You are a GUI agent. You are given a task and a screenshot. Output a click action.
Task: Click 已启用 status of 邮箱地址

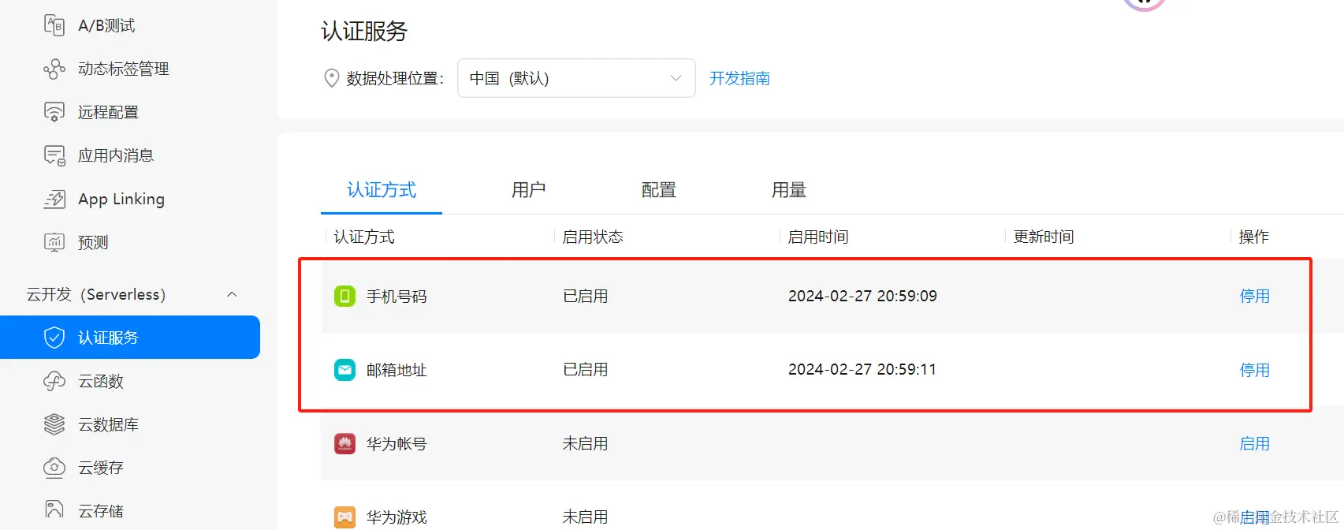(585, 369)
